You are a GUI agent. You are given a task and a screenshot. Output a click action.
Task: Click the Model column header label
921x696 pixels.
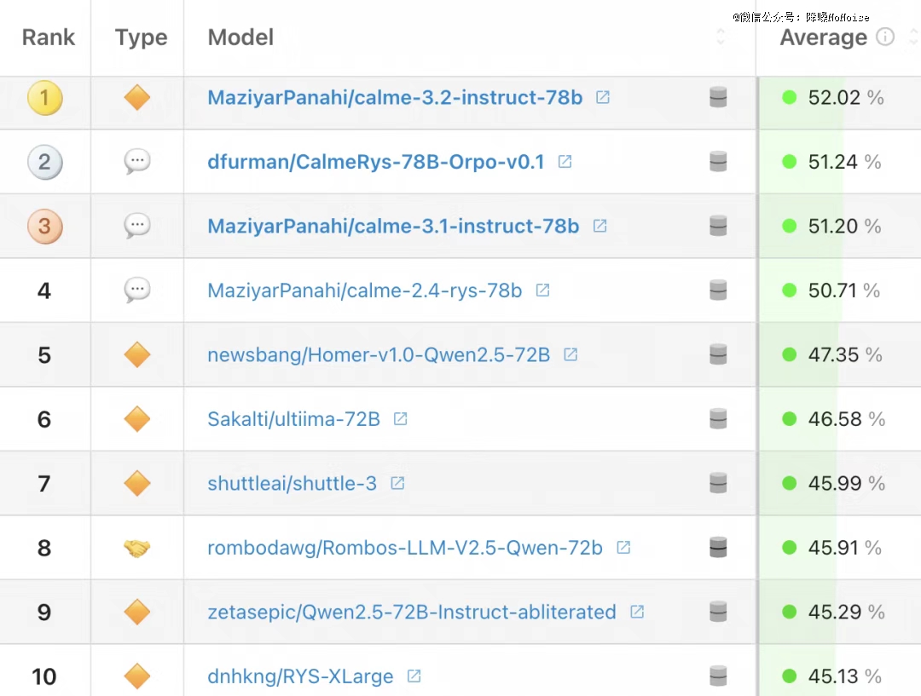click(x=240, y=37)
